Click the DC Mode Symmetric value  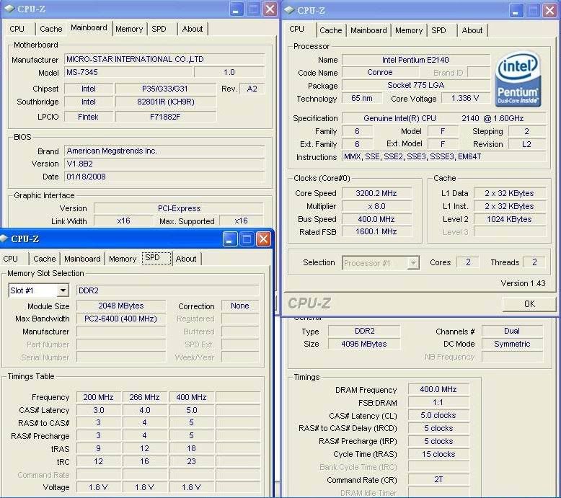[x=512, y=344]
